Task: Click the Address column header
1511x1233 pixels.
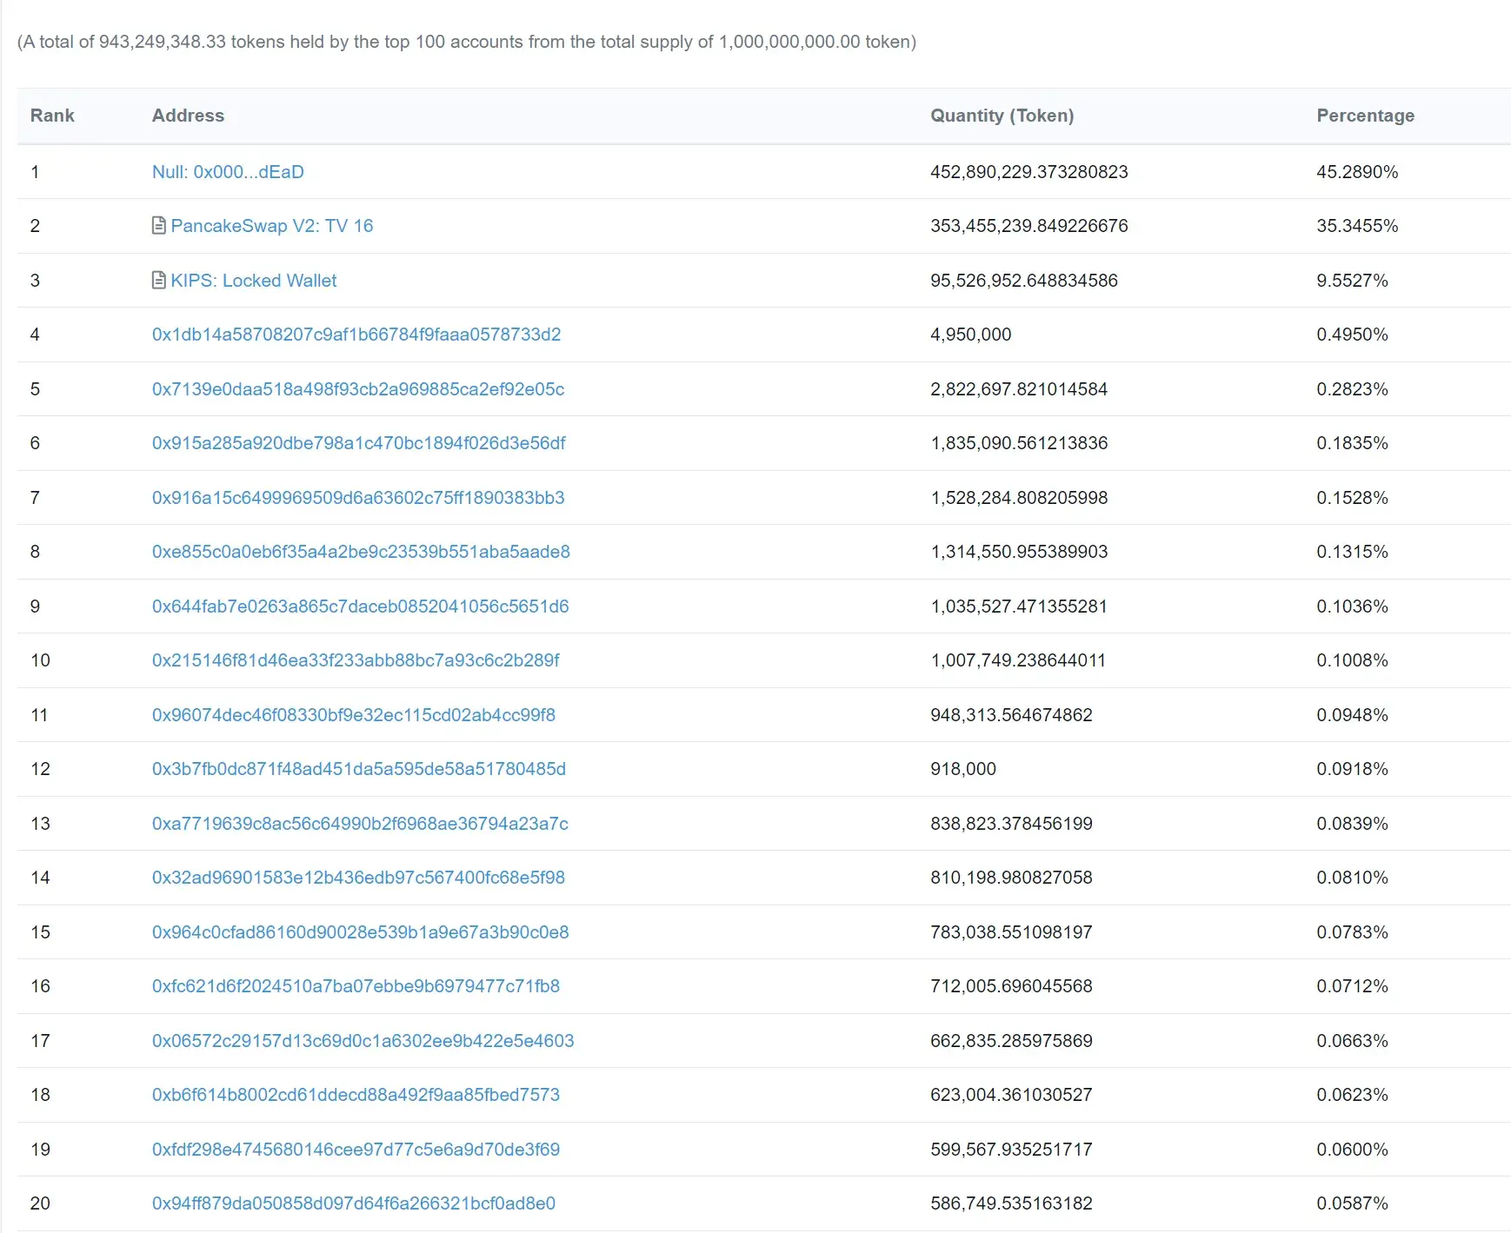Action: [x=188, y=116]
